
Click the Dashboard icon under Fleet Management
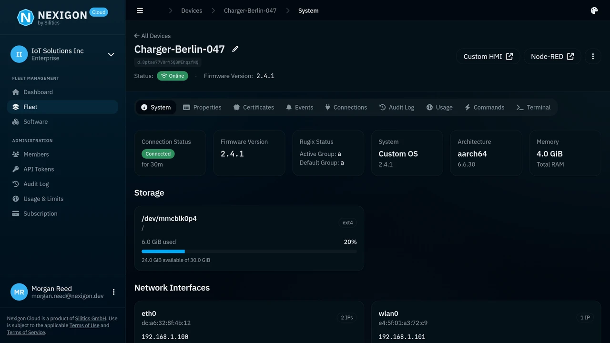(16, 92)
